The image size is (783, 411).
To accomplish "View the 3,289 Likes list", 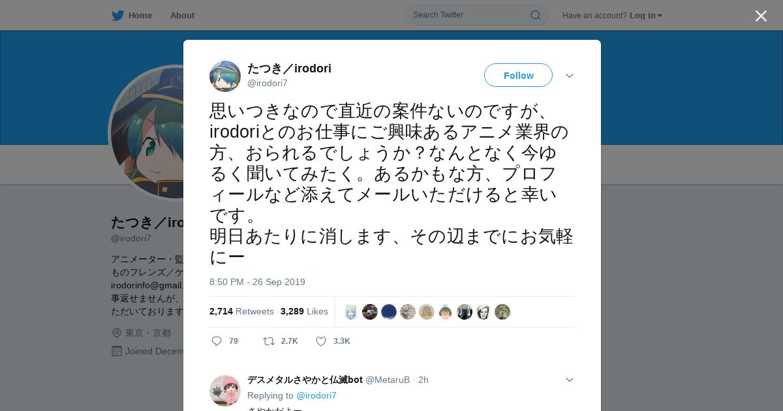I will pos(304,311).
